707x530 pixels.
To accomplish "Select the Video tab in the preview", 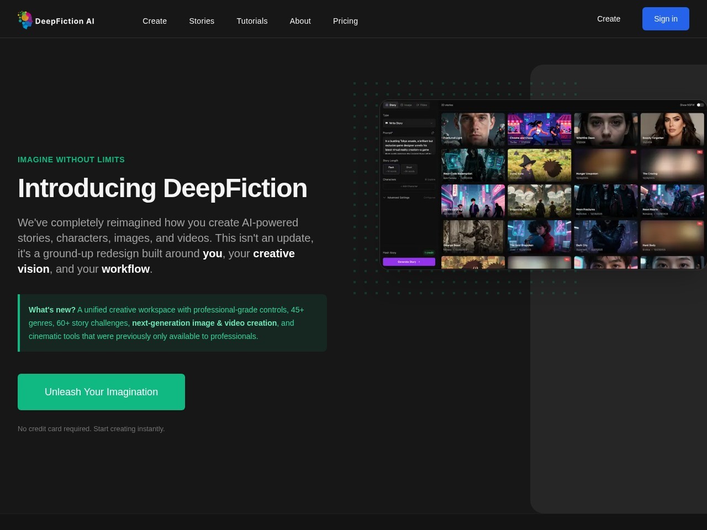I will [421, 105].
